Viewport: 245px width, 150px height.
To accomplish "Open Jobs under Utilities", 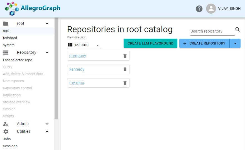I will coord(7,139).
